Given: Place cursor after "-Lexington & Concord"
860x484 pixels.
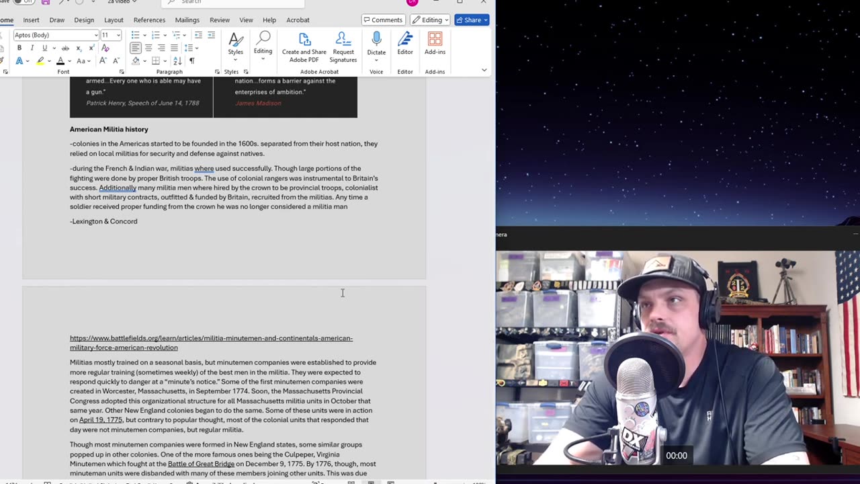Looking at the screenshot, I should click(x=138, y=222).
